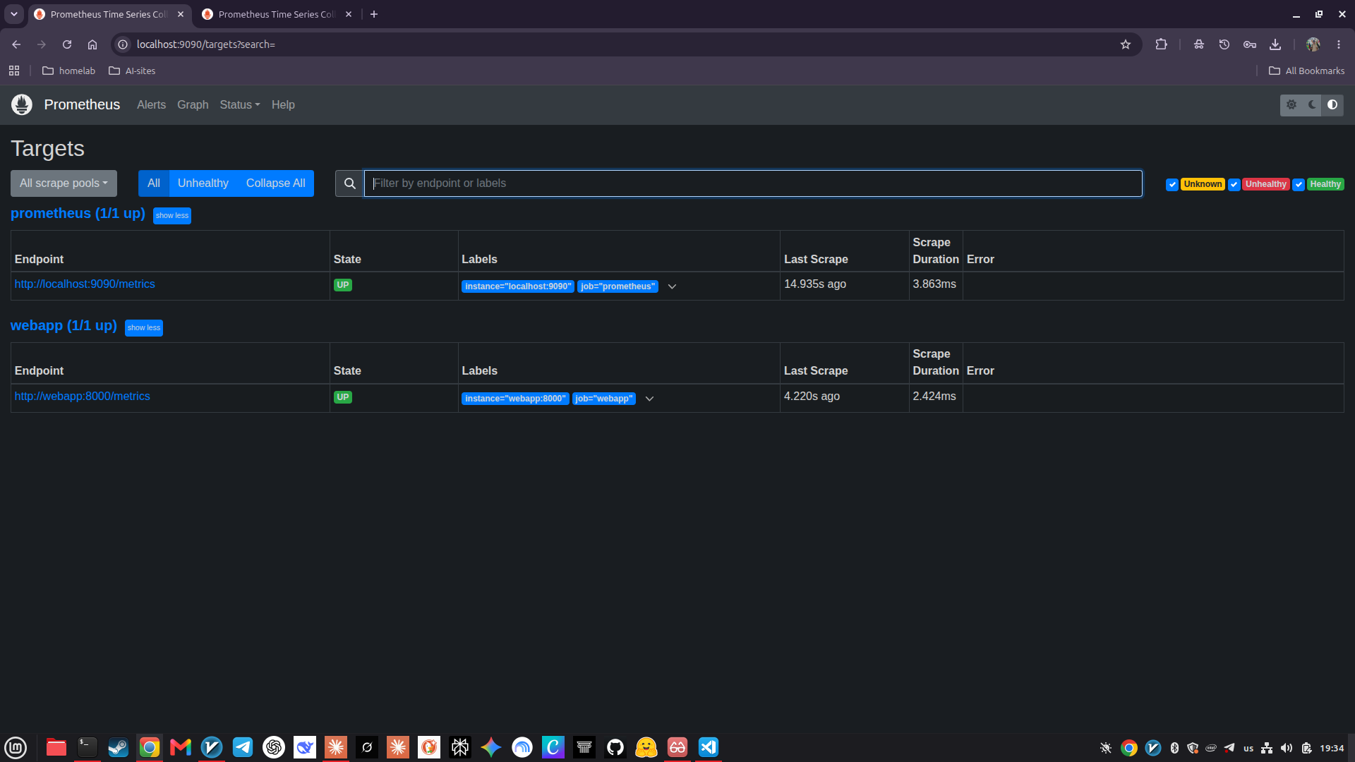
Task: Uncheck the Unhealthy filter checkbox
Action: click(x=1234, y=184)
